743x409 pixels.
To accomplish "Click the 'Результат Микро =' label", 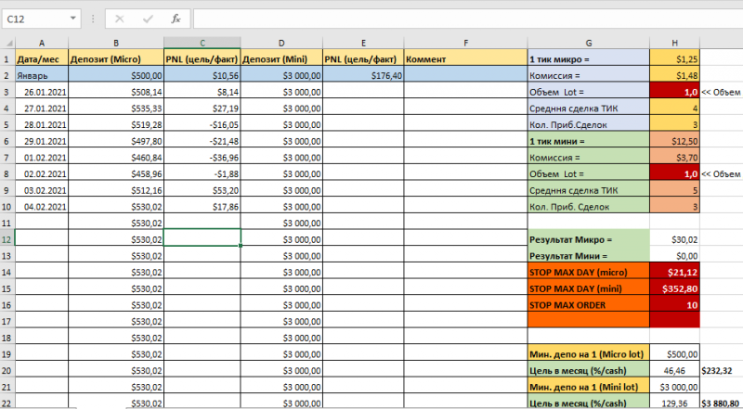I will click(x=589, y=239).
